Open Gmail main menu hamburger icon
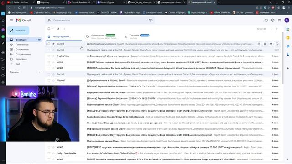The height and width of the screenshot is (164, 292). (11, 20)
